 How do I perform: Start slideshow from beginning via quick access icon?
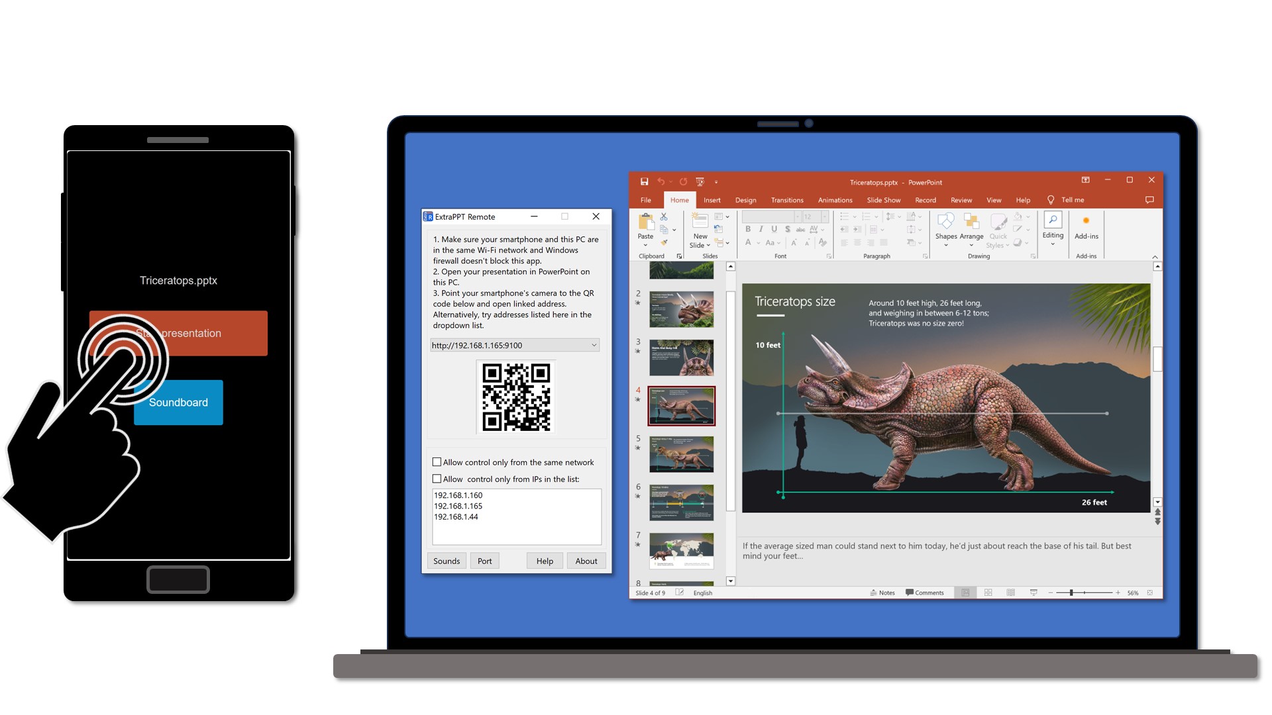click(700, 181)
